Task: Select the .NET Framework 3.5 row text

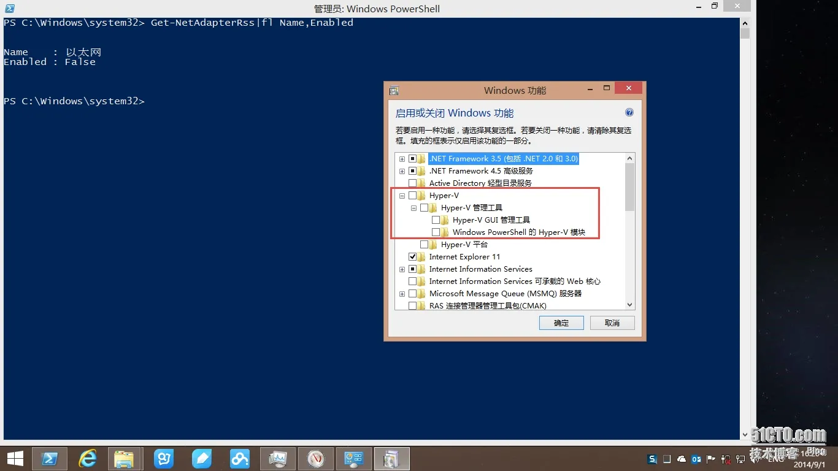Action: (503, 159)
